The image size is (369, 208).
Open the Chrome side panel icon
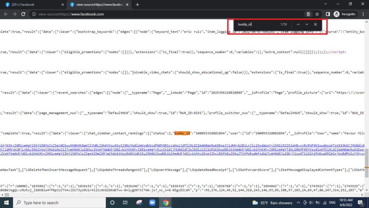[328, 14]
